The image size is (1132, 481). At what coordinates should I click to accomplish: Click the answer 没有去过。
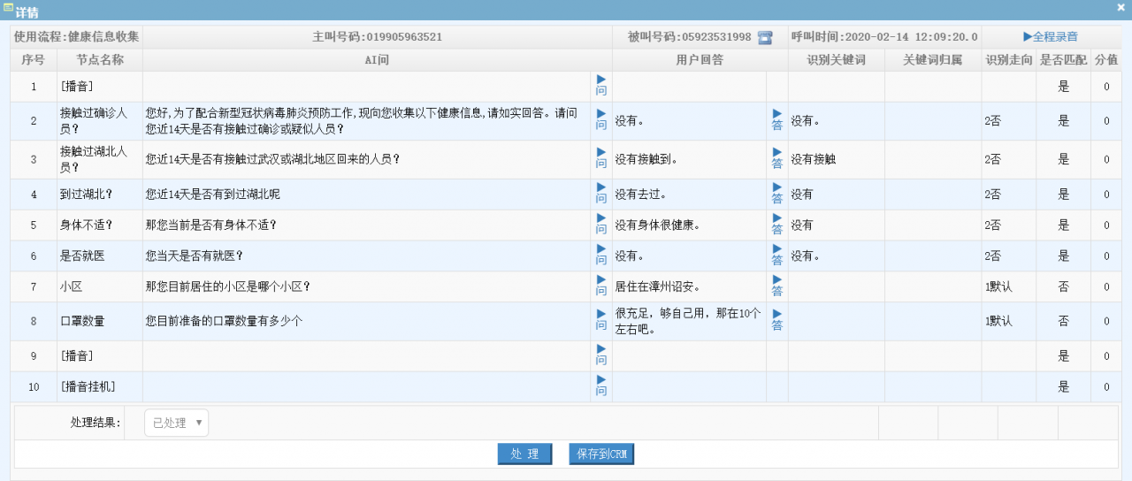tap(641, 194)
